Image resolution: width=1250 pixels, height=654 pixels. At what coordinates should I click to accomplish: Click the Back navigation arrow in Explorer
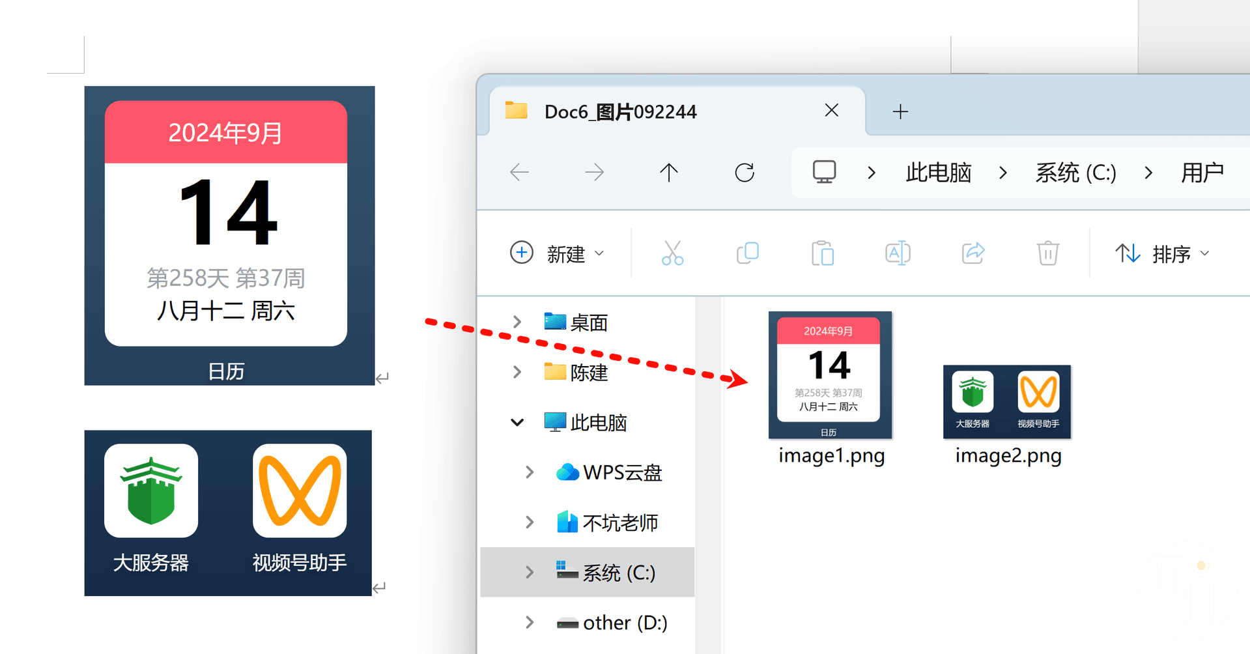click(x=519, y=173)
